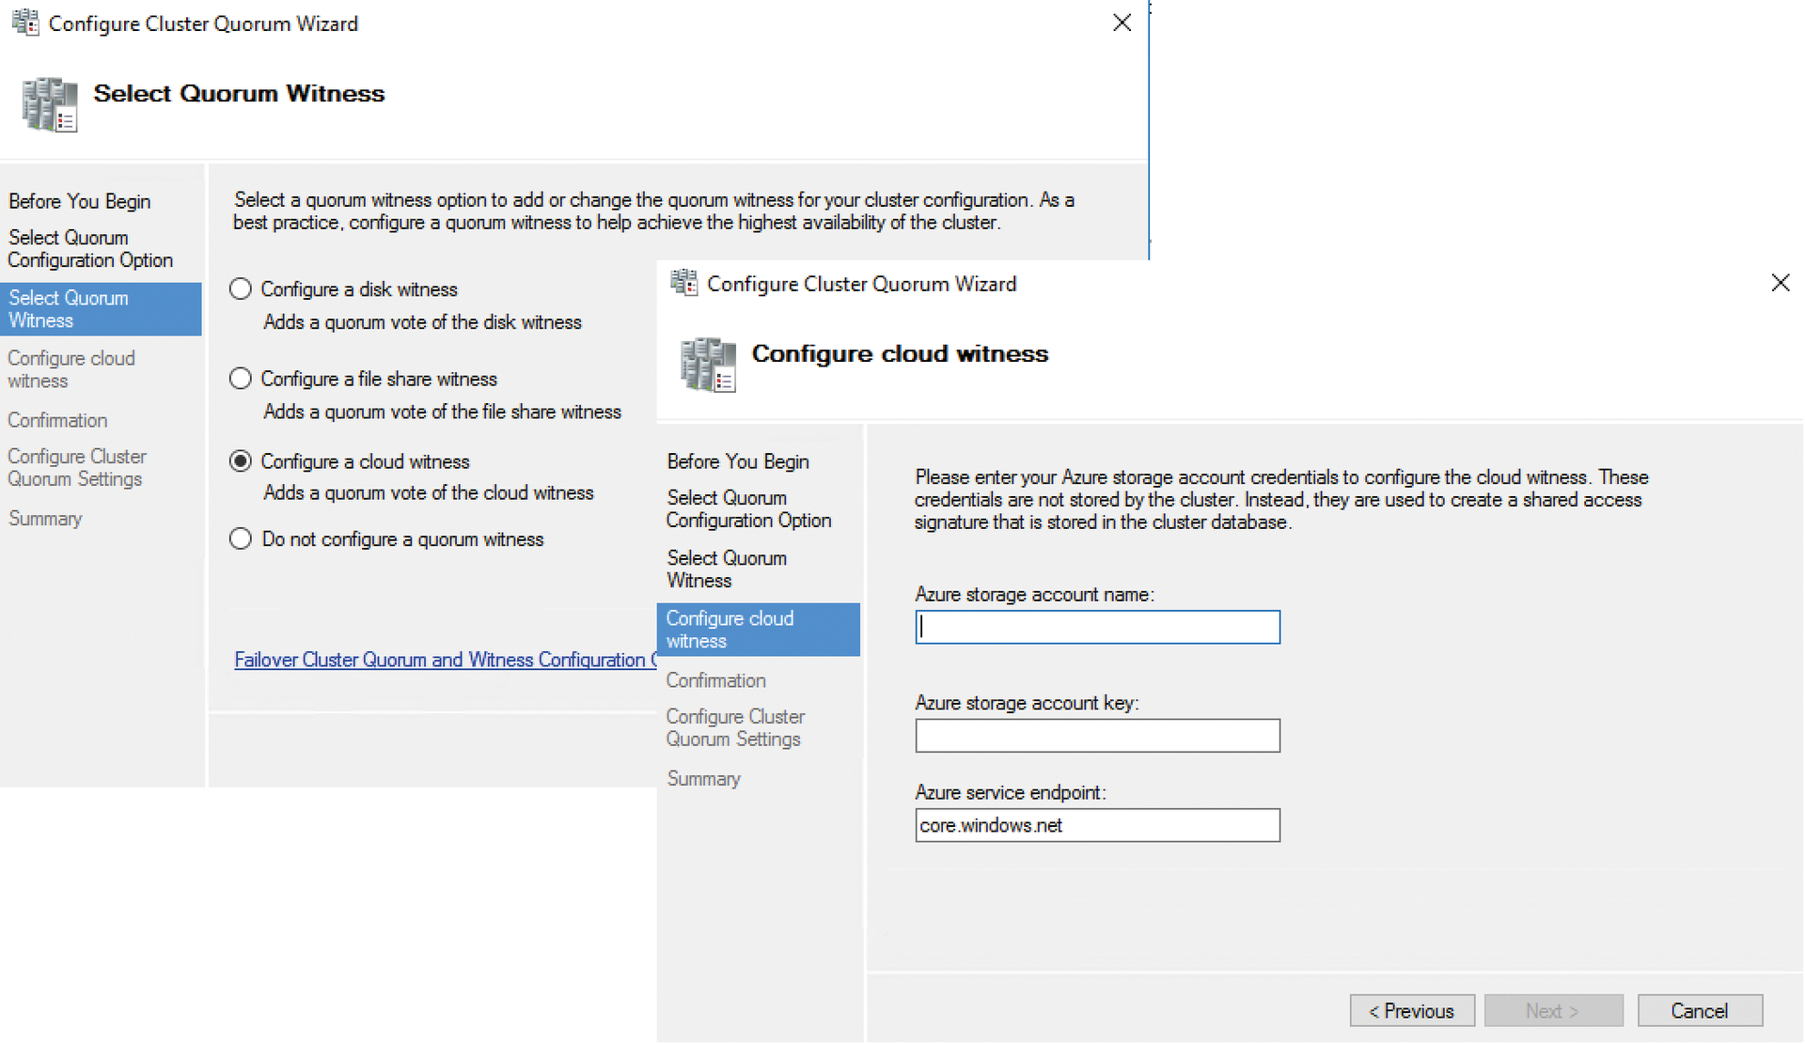Viewport: 1805px width, 1044px height.
Task: Click Configure Cluster Quorum Settings in the sidebar
Action: click(735, 727)
